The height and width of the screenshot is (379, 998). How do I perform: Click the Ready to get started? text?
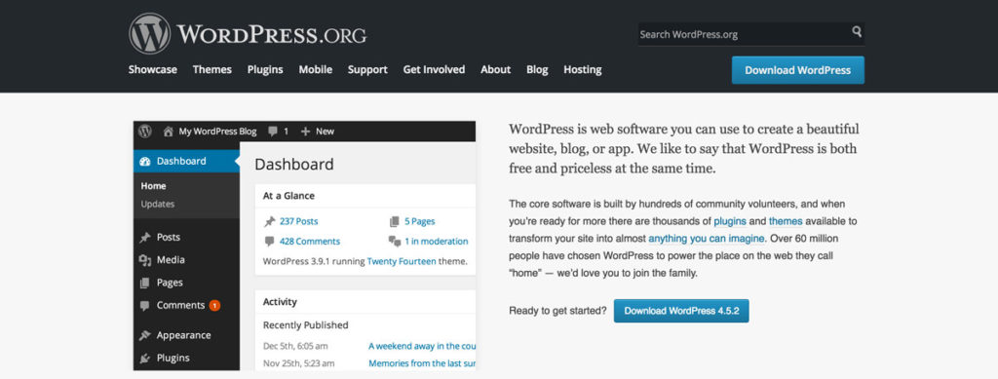point(557,311)
